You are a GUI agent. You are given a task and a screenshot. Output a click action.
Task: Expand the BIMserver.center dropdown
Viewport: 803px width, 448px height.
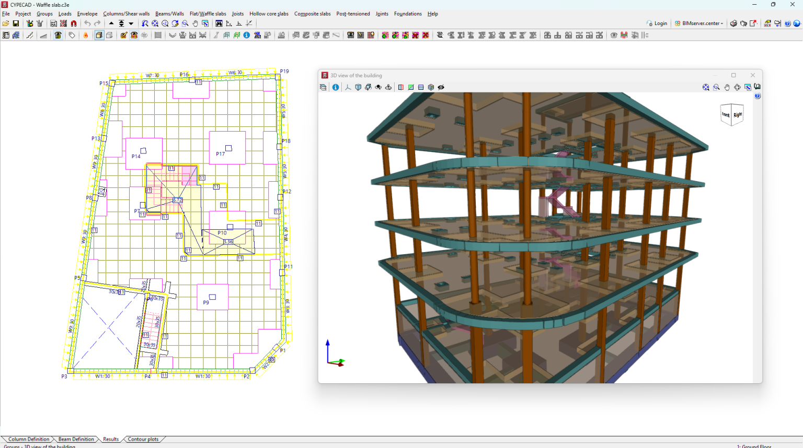pyautogui.click(x=722, y=23)
